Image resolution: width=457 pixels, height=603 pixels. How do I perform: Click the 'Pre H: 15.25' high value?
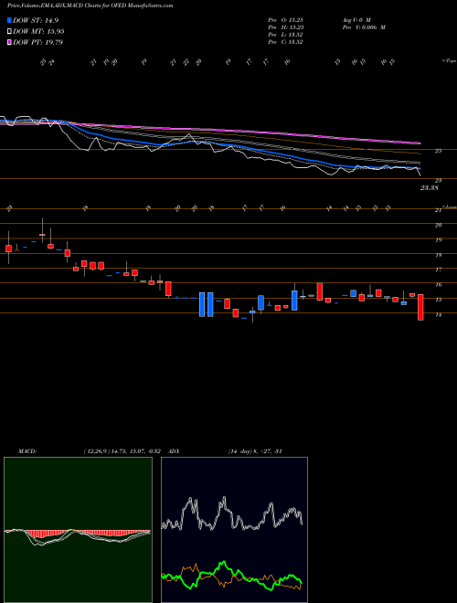(286, 27)
